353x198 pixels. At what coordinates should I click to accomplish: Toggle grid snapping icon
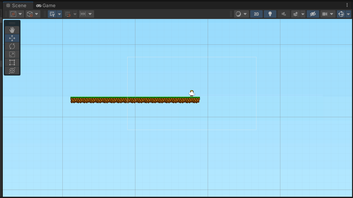coord(68,14)
